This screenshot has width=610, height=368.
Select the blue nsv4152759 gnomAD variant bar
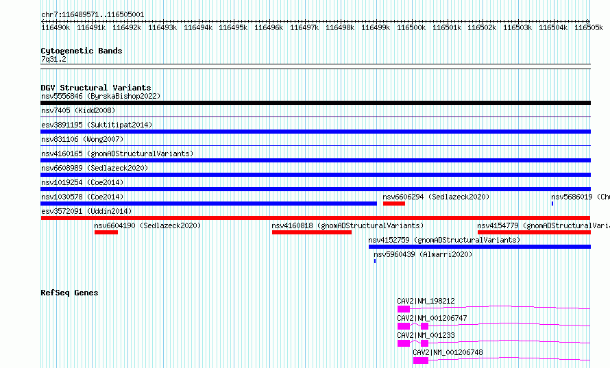click(x=480, y=247)
